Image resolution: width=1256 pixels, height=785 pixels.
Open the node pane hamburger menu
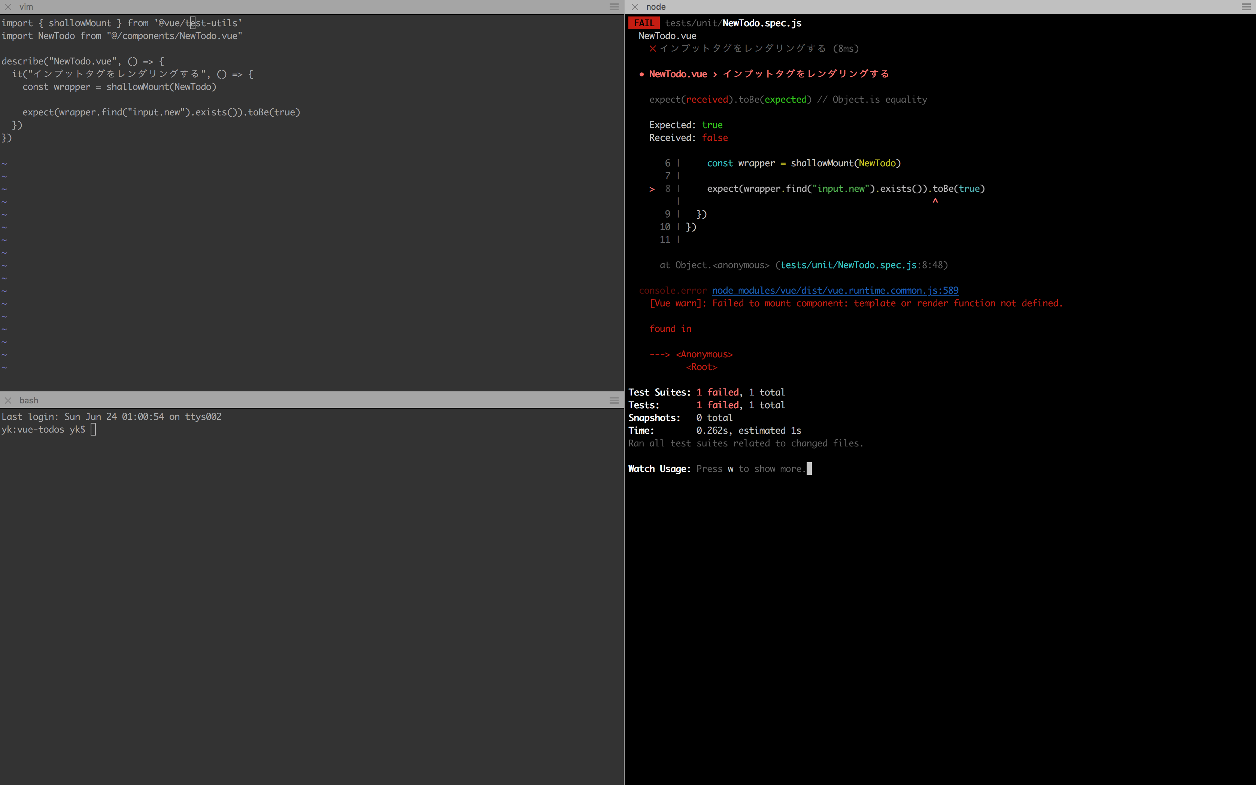click(x=1246, y=7)
